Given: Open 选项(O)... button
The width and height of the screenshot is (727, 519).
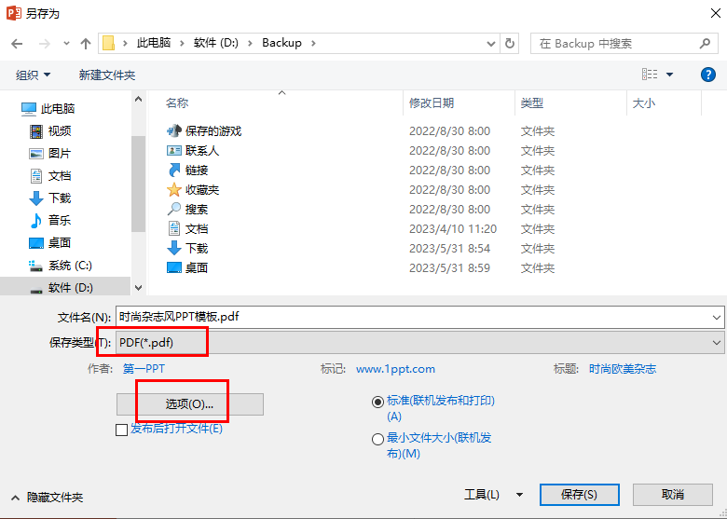Looking at the screenshot, I should pos(189,404).
